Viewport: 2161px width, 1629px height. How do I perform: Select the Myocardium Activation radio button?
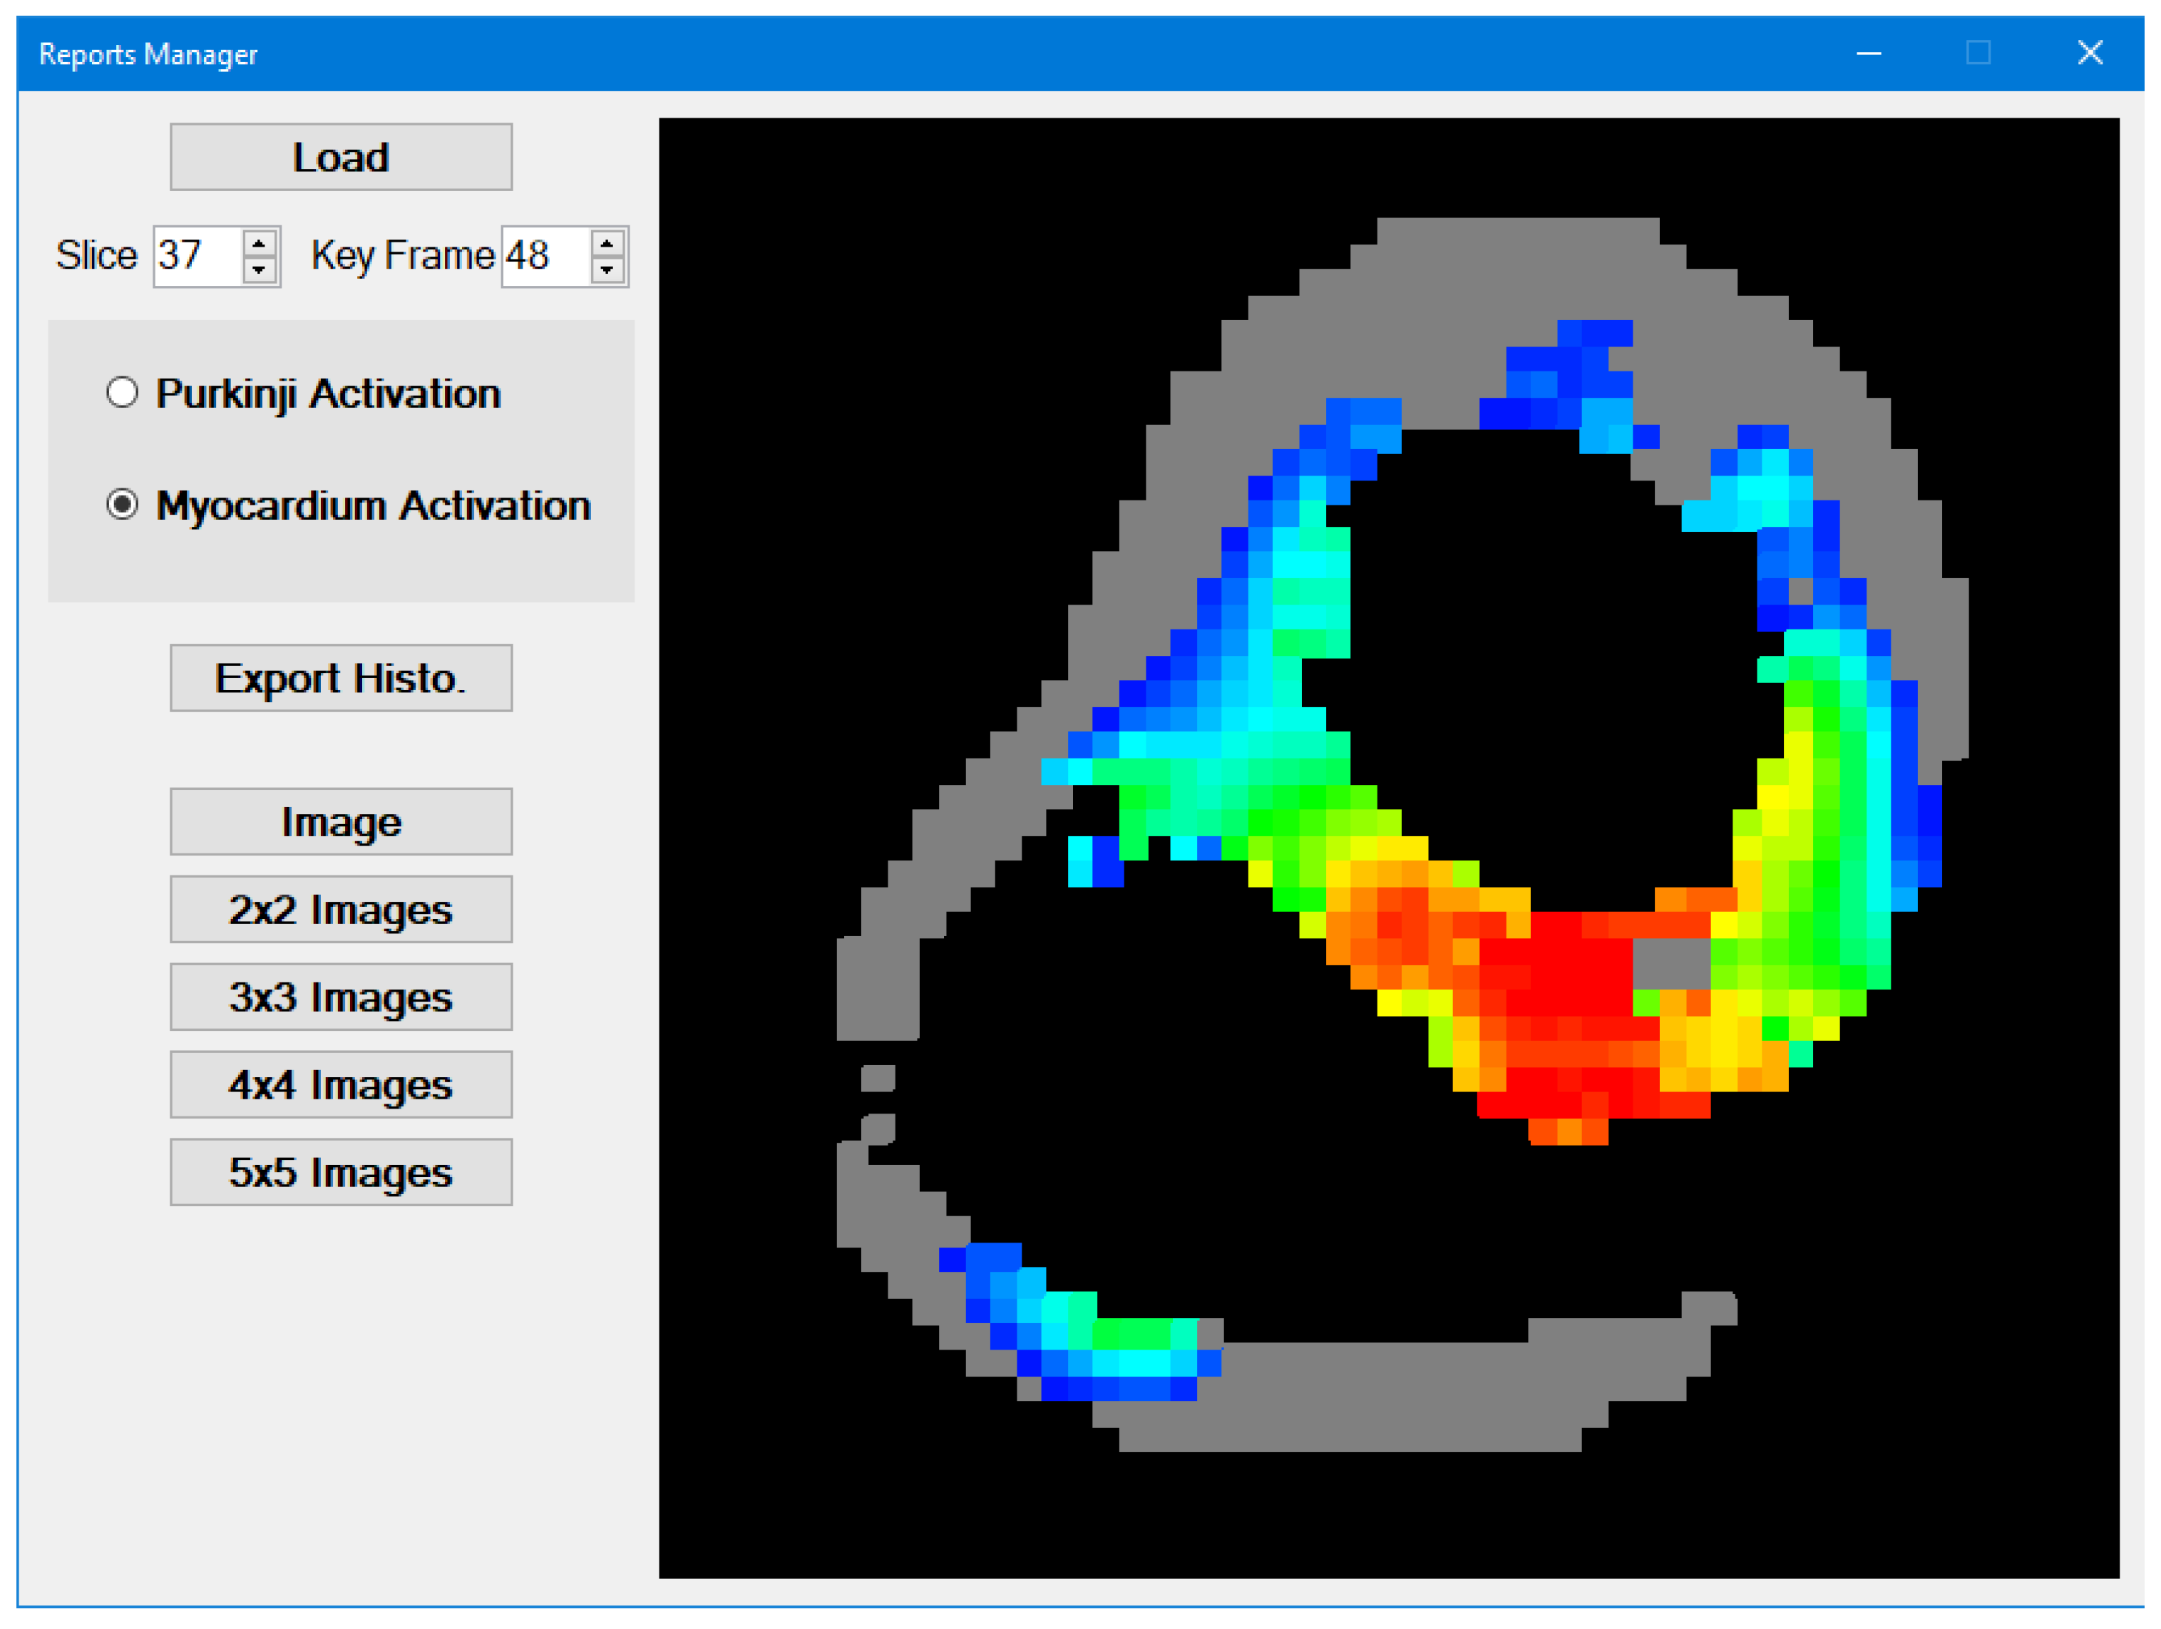point(122,505)
